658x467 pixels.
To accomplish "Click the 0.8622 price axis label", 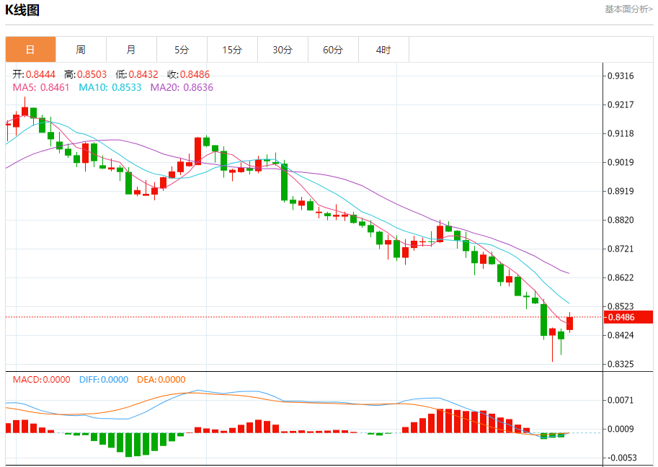I will tap(621, 277).
